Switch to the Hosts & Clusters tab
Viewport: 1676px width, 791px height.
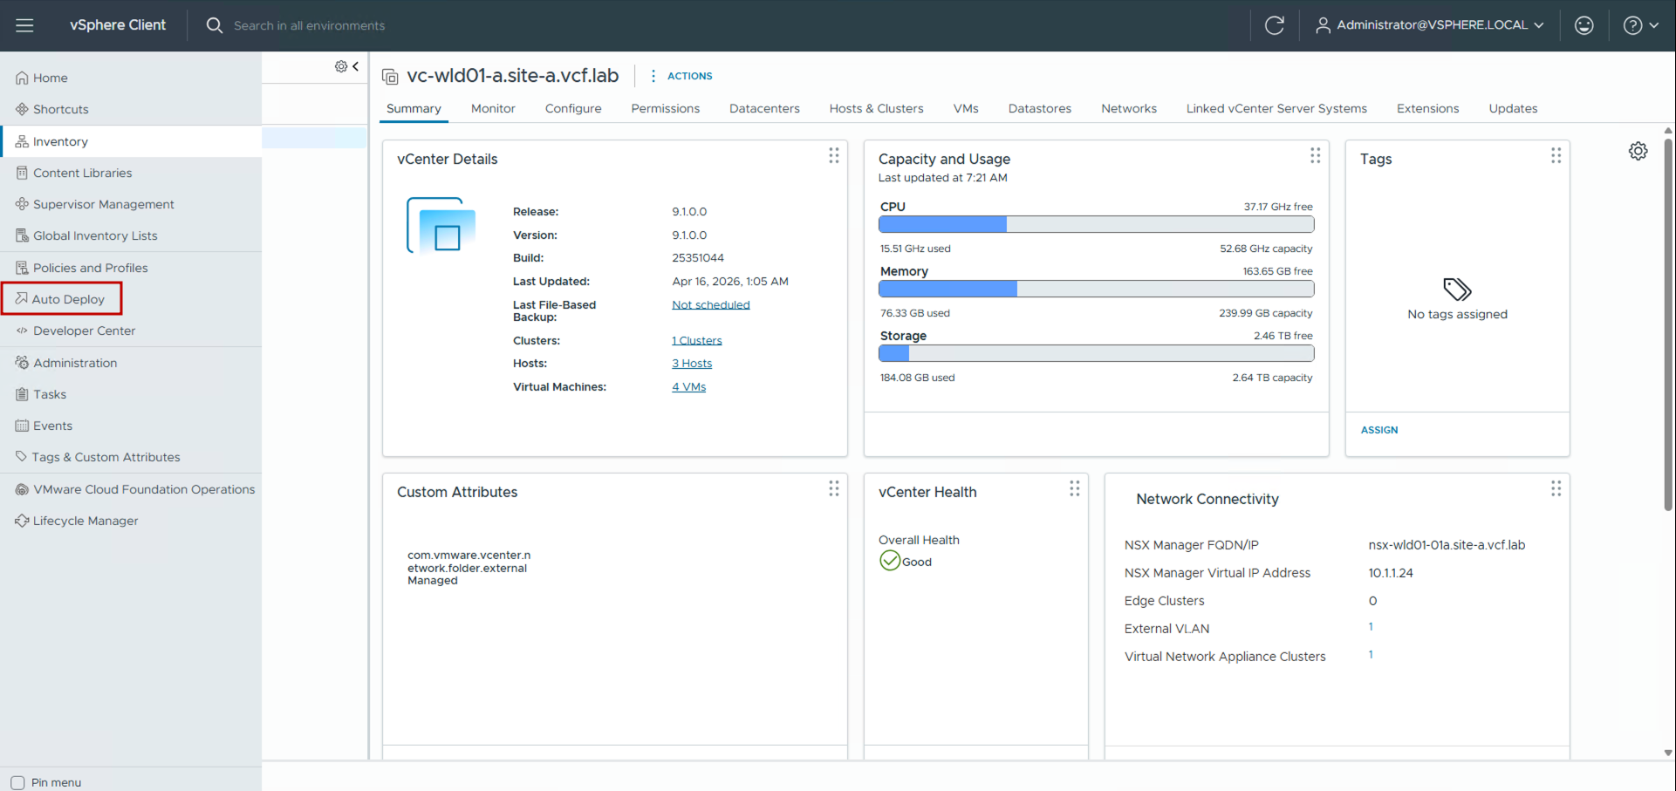(x=876, y=108)
